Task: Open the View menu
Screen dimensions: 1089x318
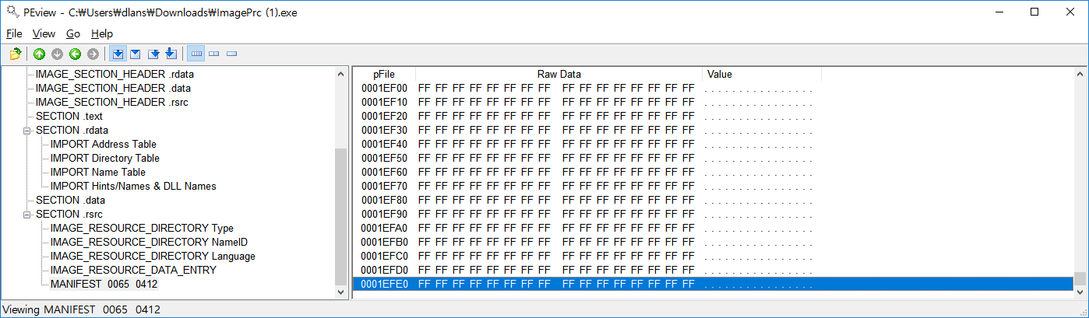Action: point(44,33)
